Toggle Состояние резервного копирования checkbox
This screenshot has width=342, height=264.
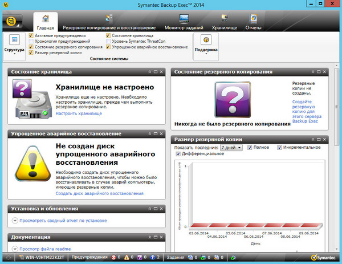coord(31,47)
